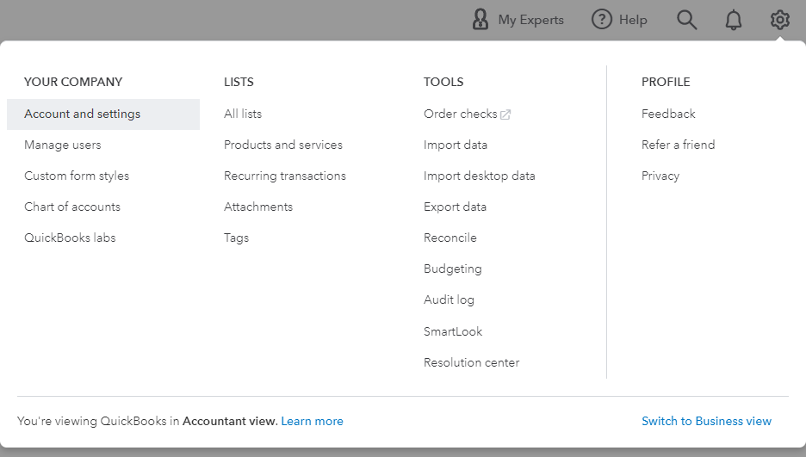The height and width of the screenshot is (457, 806).
Task: Open notifications bell icon
Action: 734,20
